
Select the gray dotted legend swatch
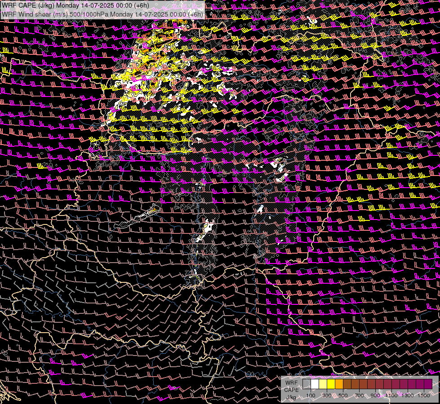click(307, 384)
